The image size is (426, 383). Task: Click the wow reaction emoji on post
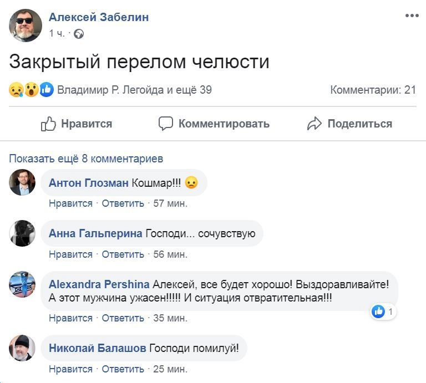click(x=31, y=90)
